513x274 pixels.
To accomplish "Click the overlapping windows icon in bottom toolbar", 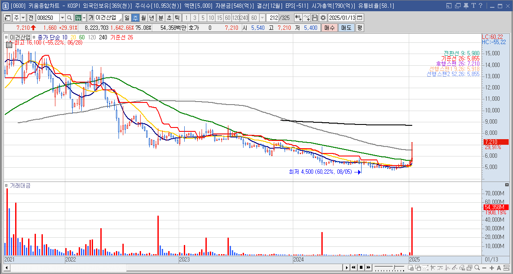I will pos(418,268).
